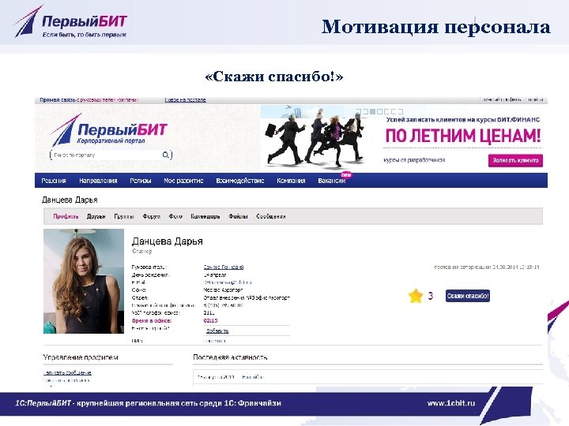Open the Прямая связь с руководителем link
The width and height of the screenshot is (569, 426).
click(x=89, y=99)
